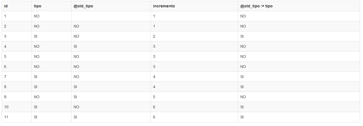Screen dimensions: 363x126
Task: Click the id cell with value 1
Action: 17,16
